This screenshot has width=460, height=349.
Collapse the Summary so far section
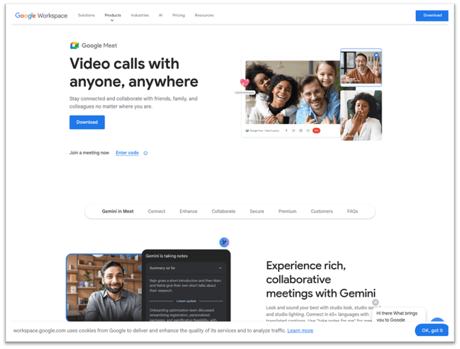coord(220,268)
